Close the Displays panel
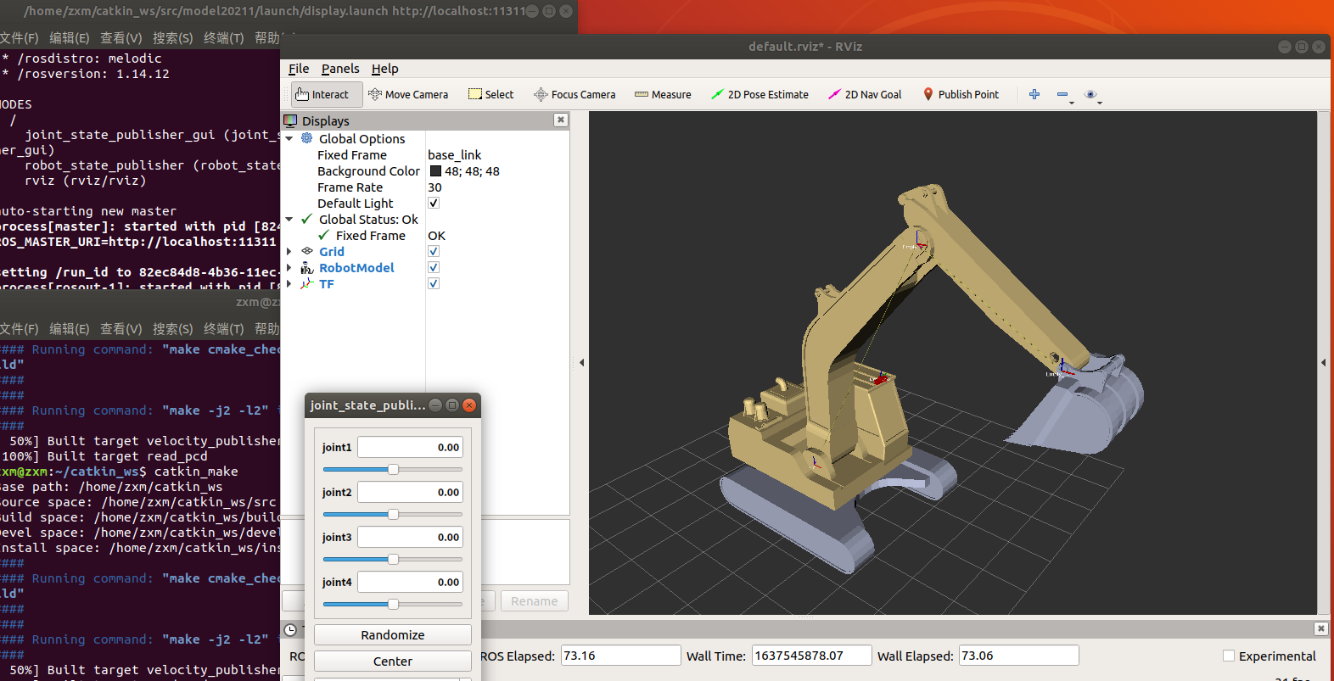Screen dimensions: 1334x681 pos(560,120)
